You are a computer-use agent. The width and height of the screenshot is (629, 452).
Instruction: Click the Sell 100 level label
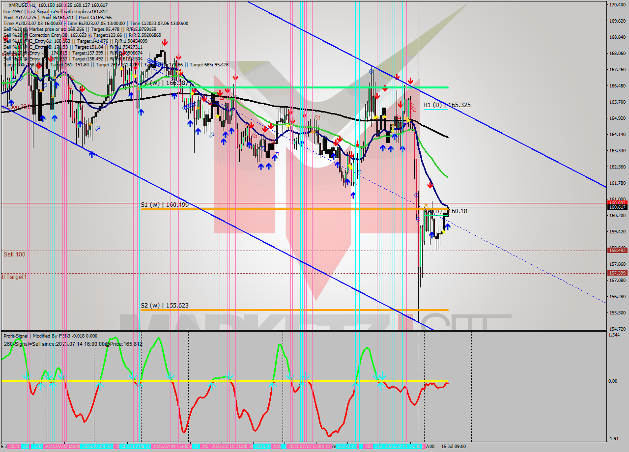point(14,254)
